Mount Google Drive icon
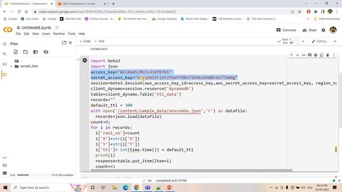 36,52
